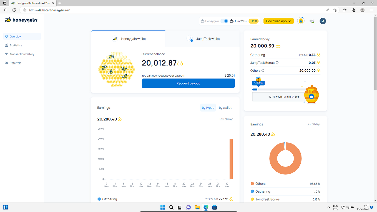Show hidden icons in system tray
This screenshot has width=377, height=212.
(329, 207)
